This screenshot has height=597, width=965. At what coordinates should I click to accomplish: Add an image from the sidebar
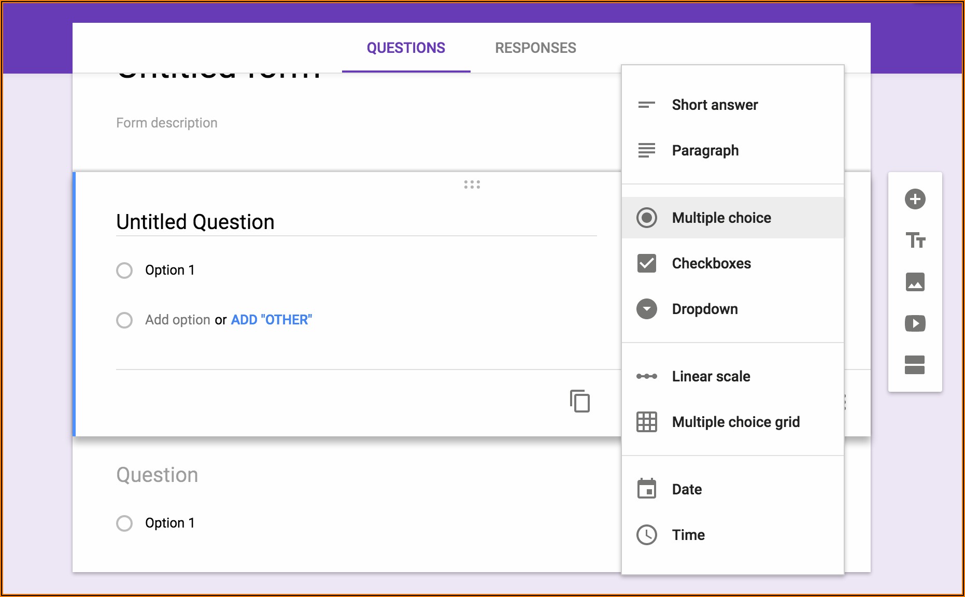tap(915, 282)
